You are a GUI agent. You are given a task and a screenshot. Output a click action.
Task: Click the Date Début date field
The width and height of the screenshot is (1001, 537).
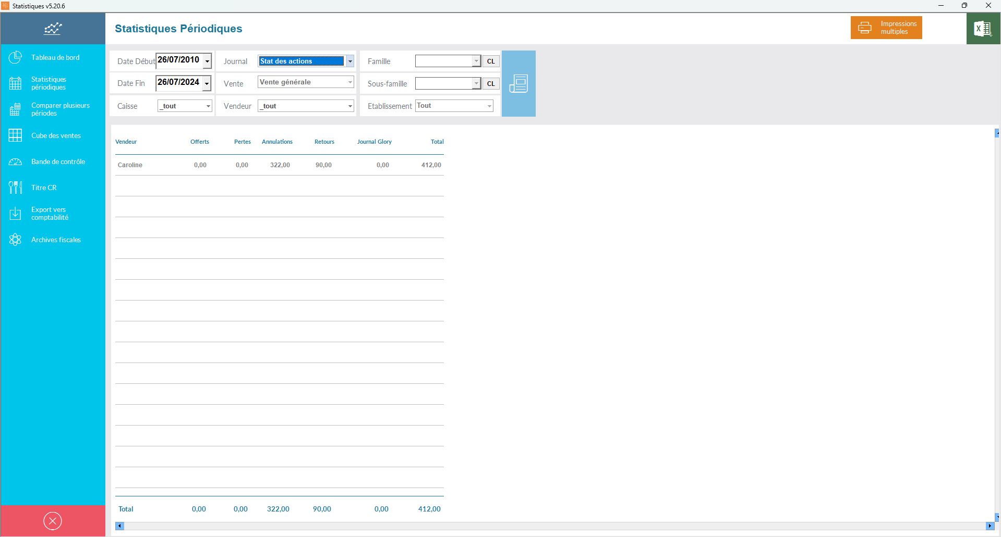coord(179,60)
